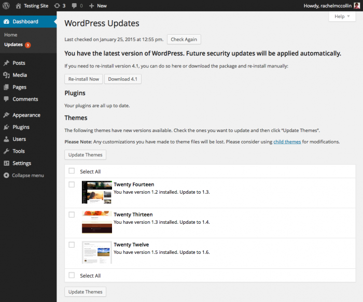Click the Plugins plug icon
363x302 pixels.
pyautogui.click(x=6, y=127)
